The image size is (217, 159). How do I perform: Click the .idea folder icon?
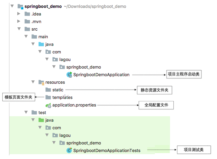27,14
